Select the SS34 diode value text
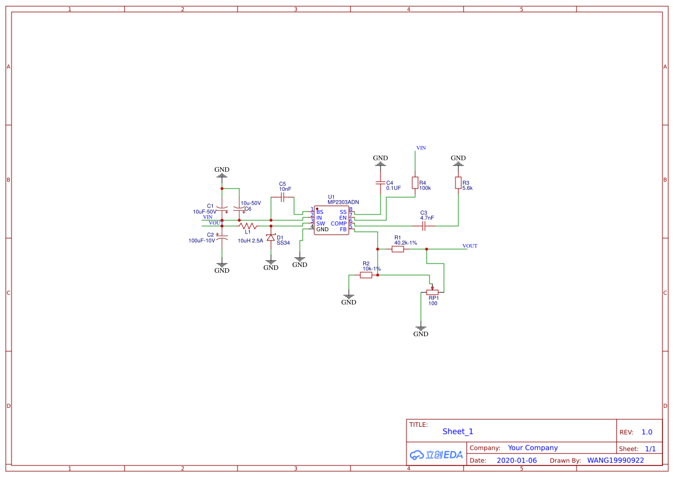The width and height of the screenshot is (674, 477). click(283, 243)
